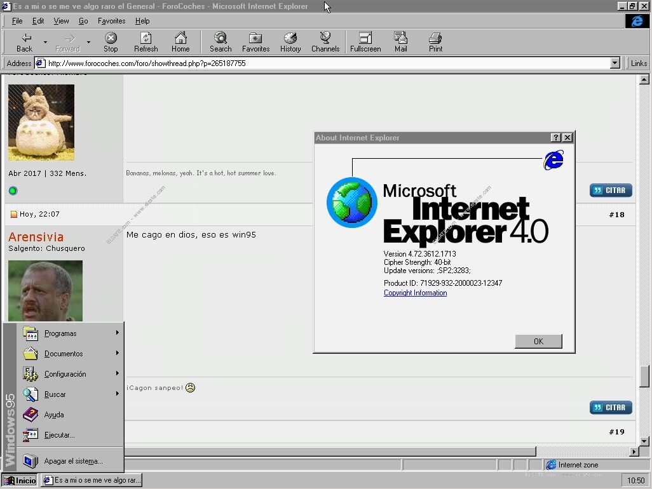Open the Favorites menu
The height and width of the screenshot is (489, 652).
(111, 21)
